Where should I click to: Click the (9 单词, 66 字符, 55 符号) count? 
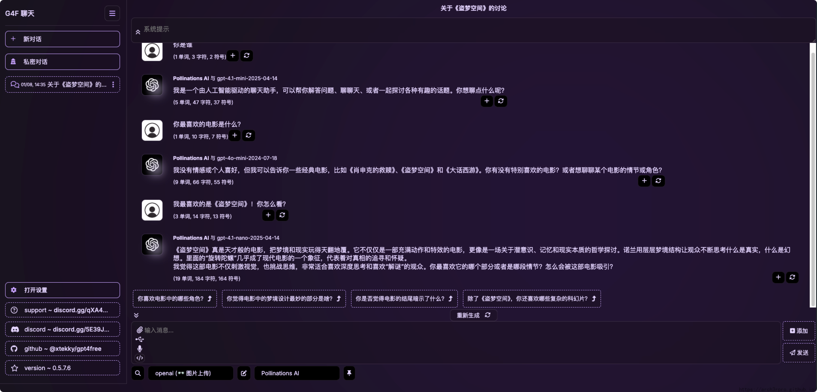pos(203,182)
